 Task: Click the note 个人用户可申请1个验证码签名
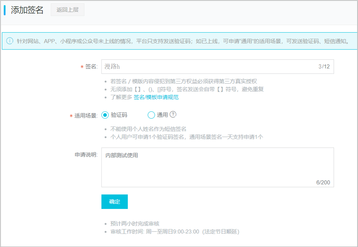pos(187,137)
